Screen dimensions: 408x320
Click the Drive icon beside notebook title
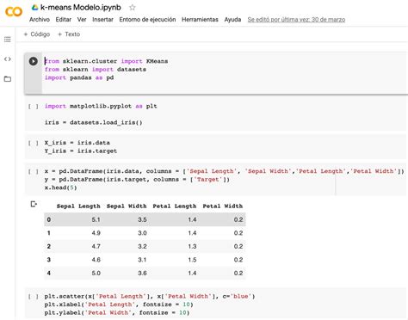coord(35,8)
